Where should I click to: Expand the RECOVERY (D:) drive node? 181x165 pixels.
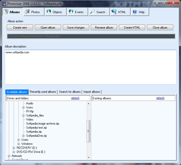14,148
